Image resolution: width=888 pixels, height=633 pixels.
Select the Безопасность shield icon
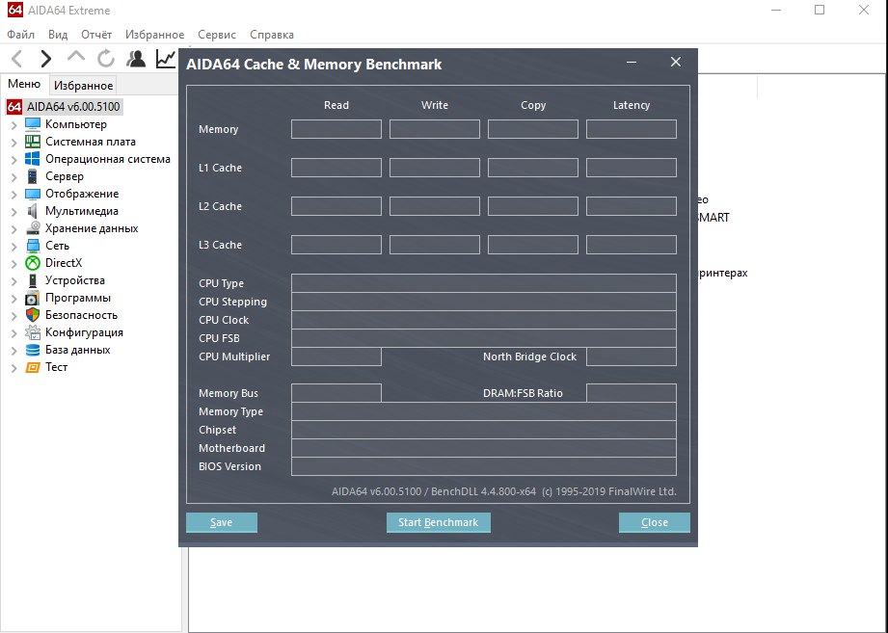pyautogui.click(x=33, y=315)
